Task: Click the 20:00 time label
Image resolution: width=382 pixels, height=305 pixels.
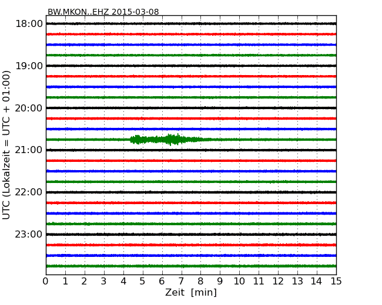Action: (x=29, y=108)
